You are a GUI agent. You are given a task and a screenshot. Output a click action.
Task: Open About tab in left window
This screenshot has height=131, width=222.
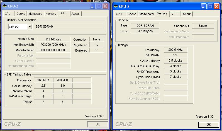point(75,14)
